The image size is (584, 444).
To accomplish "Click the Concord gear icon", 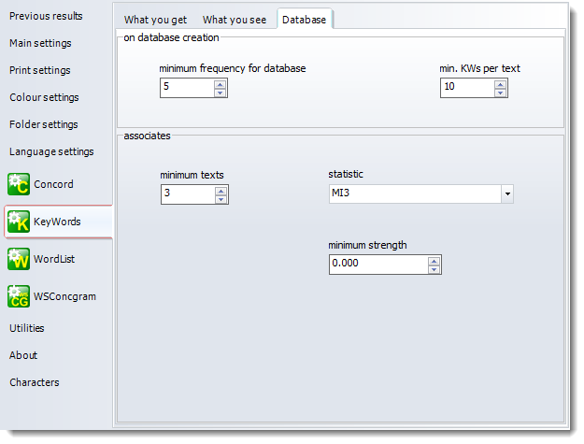I will (19, 184).
